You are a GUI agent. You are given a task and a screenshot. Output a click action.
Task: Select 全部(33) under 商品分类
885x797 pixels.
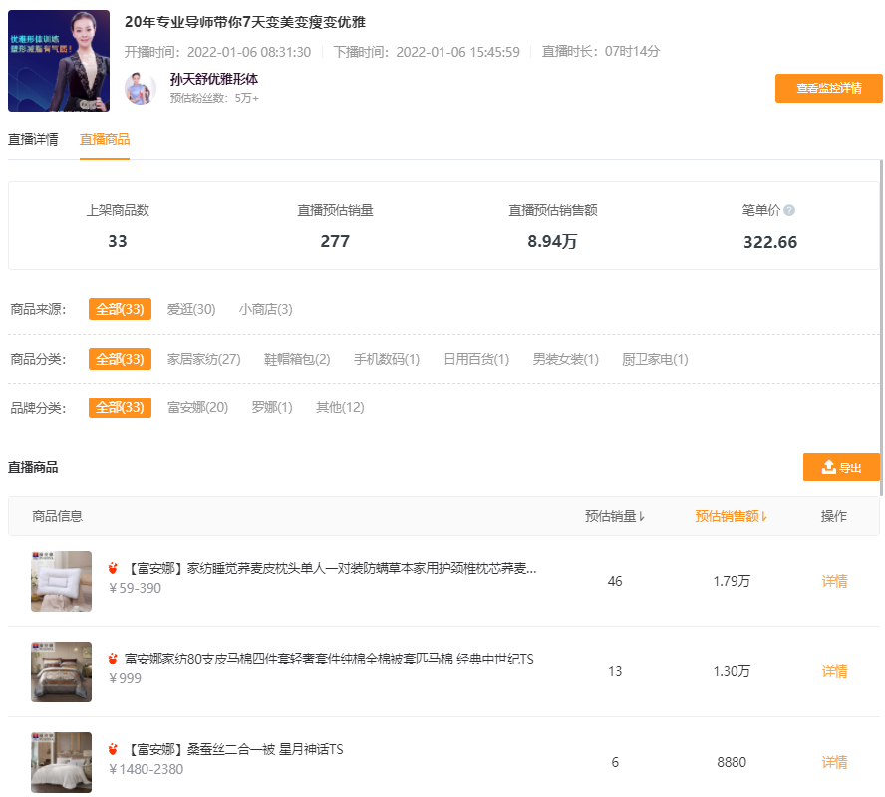(120, 359)
